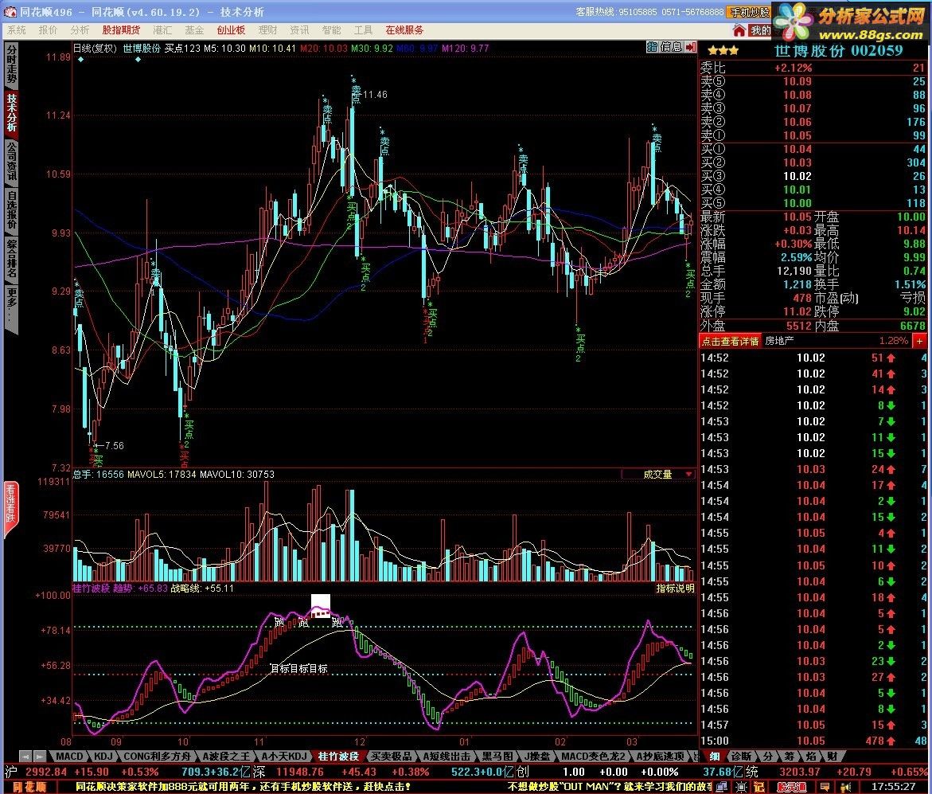This screenshot has height=794, width=932.
Task: Select the 筹 chip tab
Action: coord(790,756)
